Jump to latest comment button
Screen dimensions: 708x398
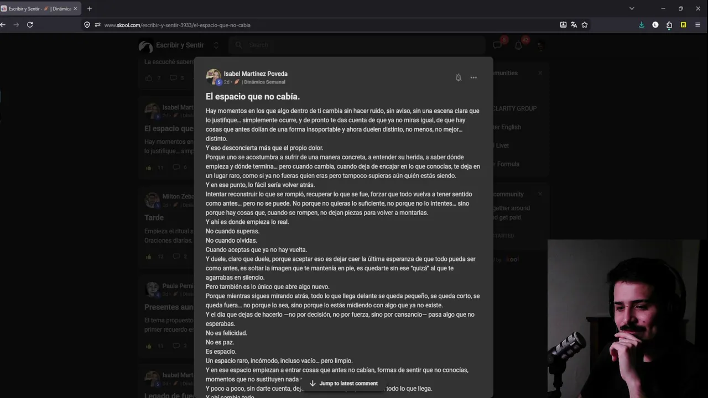point(343,384)
